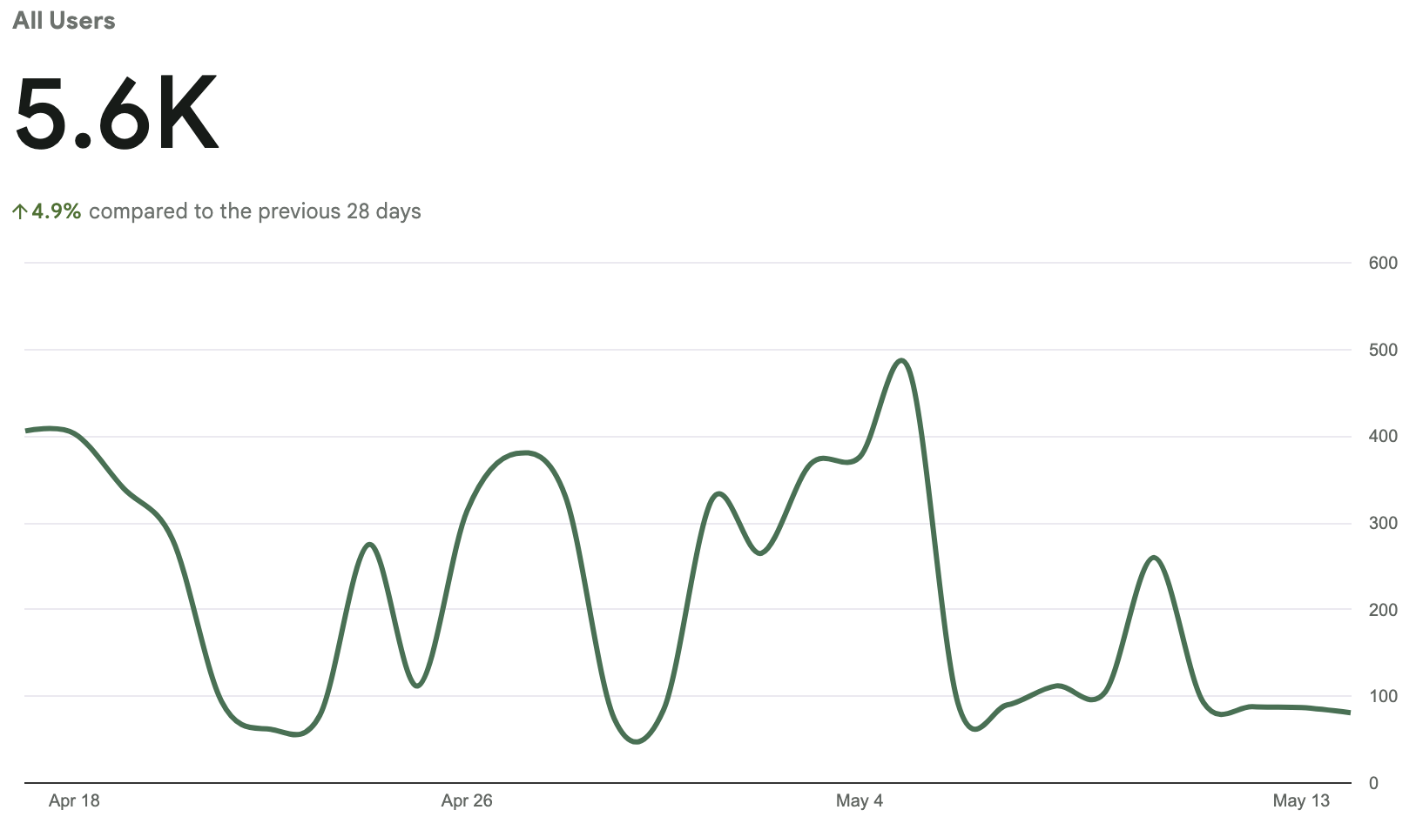Click the 500 y-axis label
The width and height of the screenshot is (1416, 830).
pyautogui.click(x=1383, y=350)
